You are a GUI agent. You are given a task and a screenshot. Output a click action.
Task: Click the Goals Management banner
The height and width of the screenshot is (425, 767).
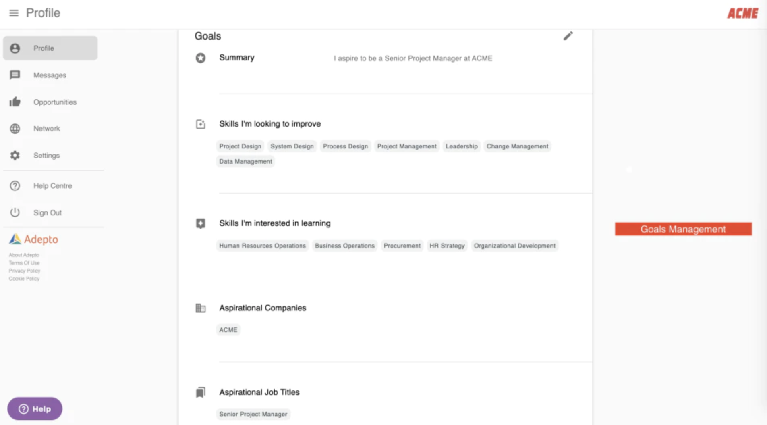pos(683,229)
